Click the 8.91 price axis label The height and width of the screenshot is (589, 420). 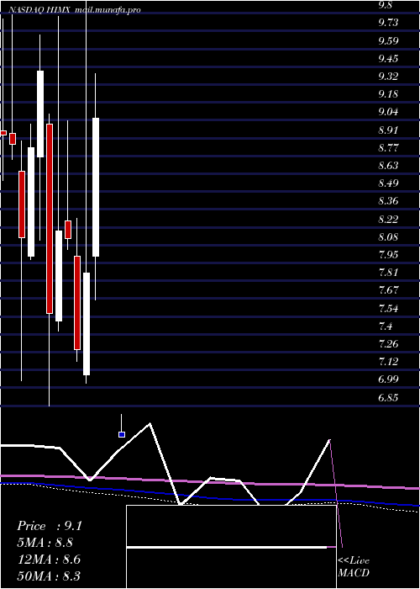pos(388,130)
